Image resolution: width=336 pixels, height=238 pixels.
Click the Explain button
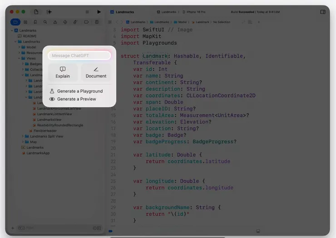pyautogui.click(x=63, y=72)
